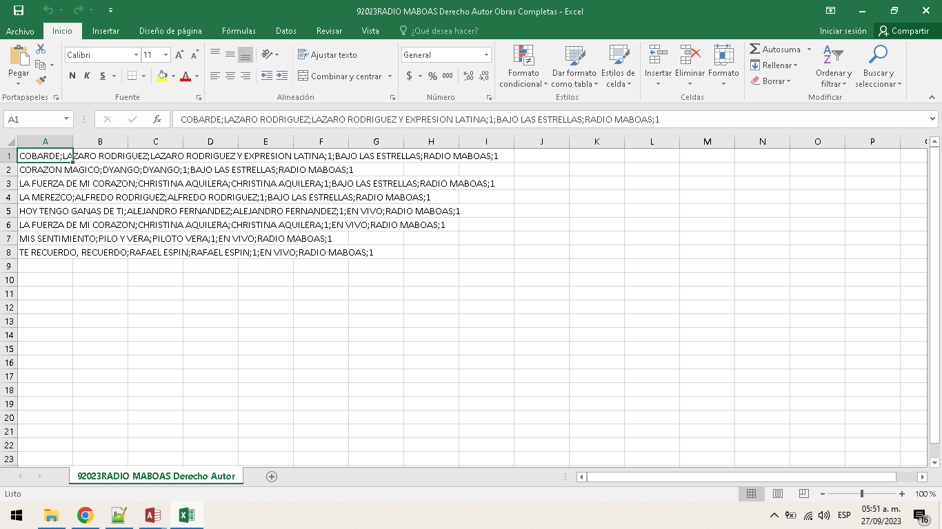Align text to the right
Viewport: 942px width, 529px height.
245,76
